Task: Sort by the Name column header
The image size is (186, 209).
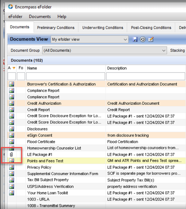Action: pyautogui.click(x=66, y=68)
